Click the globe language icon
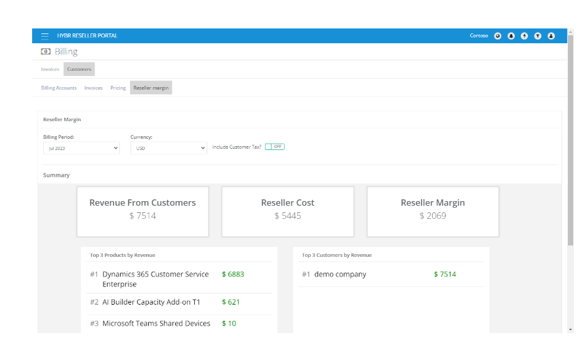 coord(498,36)
